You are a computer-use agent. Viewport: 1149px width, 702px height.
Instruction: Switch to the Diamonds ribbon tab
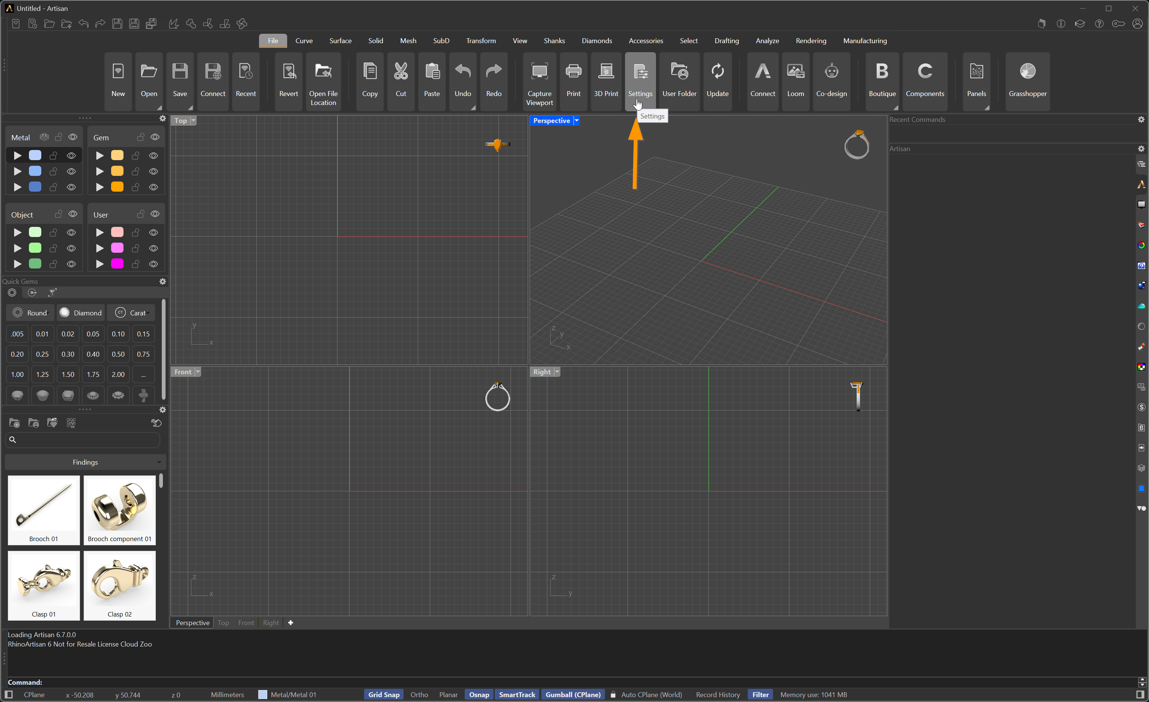(596, 41)
